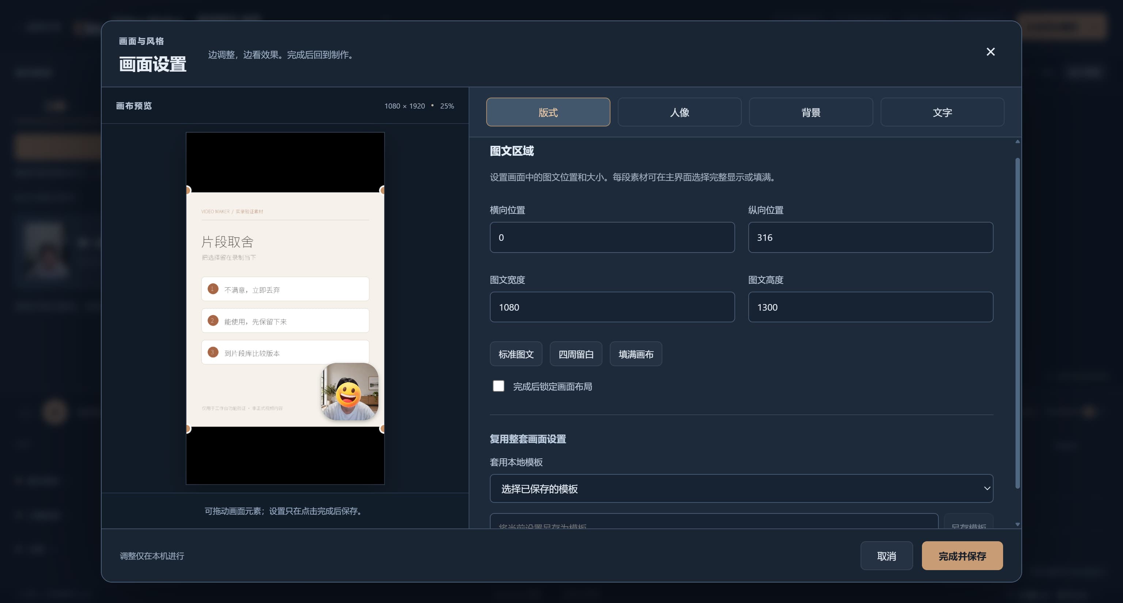Click the 能使用，先保留下来 item in preview
Viewport: 1123px width, 603px height.
click(285, 321)
